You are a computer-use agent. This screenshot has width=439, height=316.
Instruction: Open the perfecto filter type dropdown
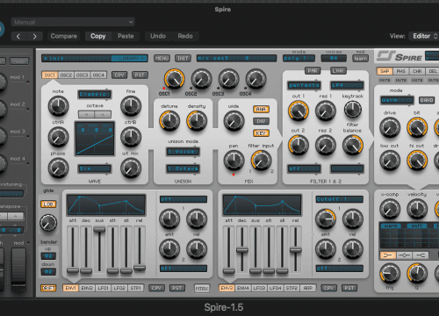[304, 85]
